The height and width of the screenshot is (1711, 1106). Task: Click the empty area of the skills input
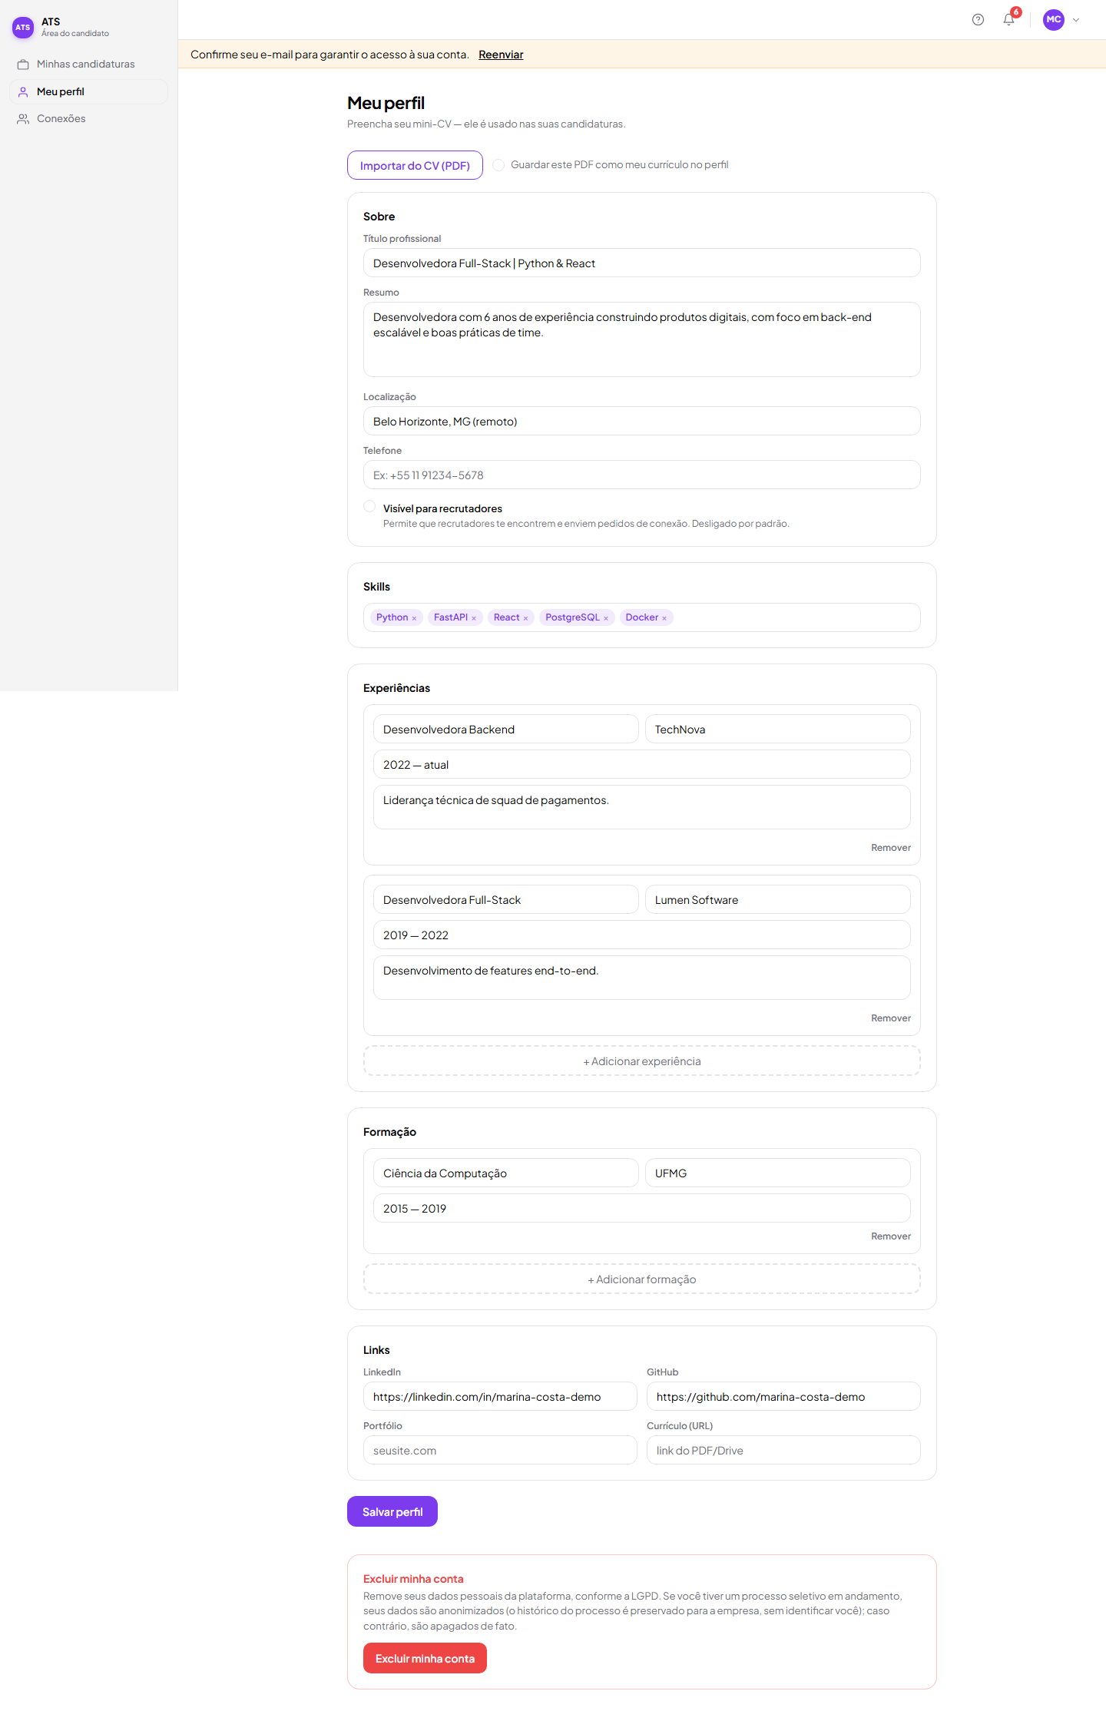(x=795, y=617)
